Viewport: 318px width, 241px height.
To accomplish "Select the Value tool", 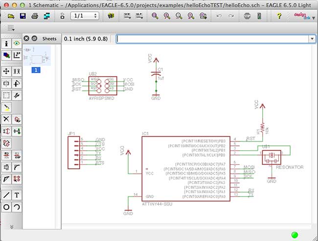I will (x=17, y=155).
